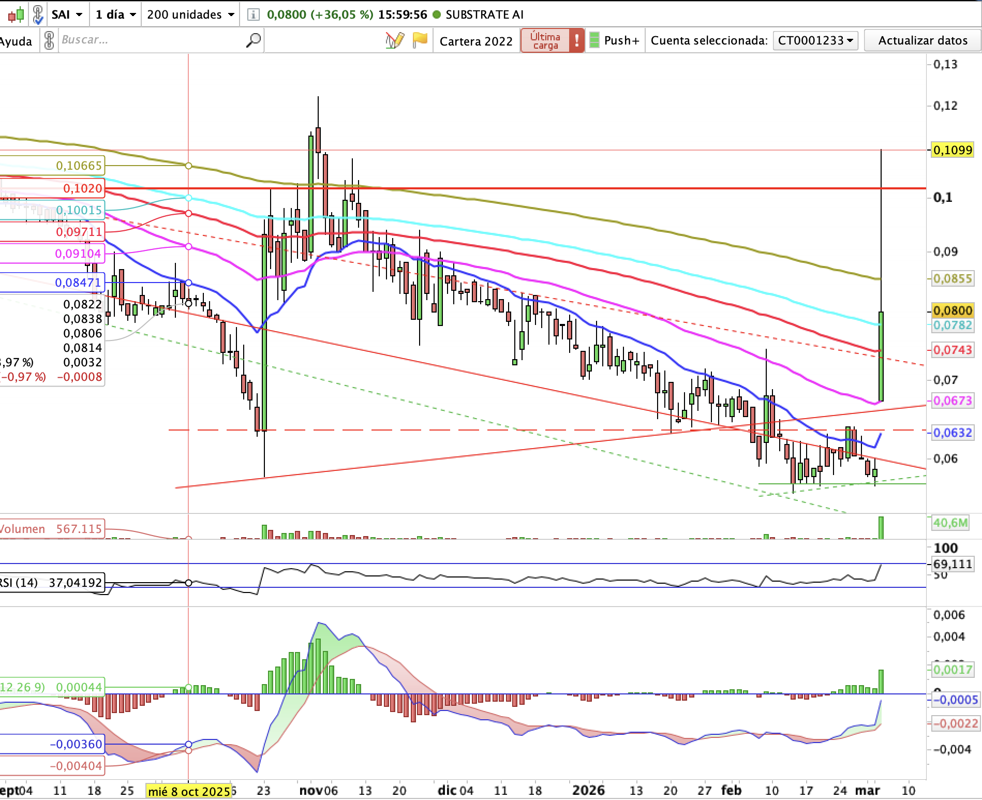Toggle the Push+ green indicator
The height and width of the screenshot is (800, 982).
594,40
